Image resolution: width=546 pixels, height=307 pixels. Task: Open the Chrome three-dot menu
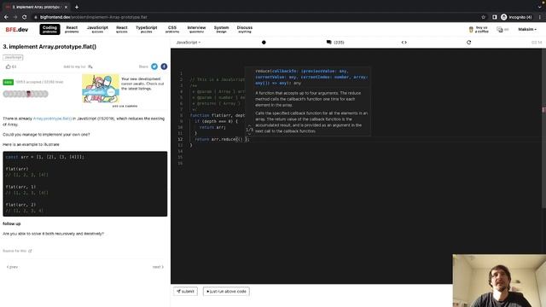540,17
